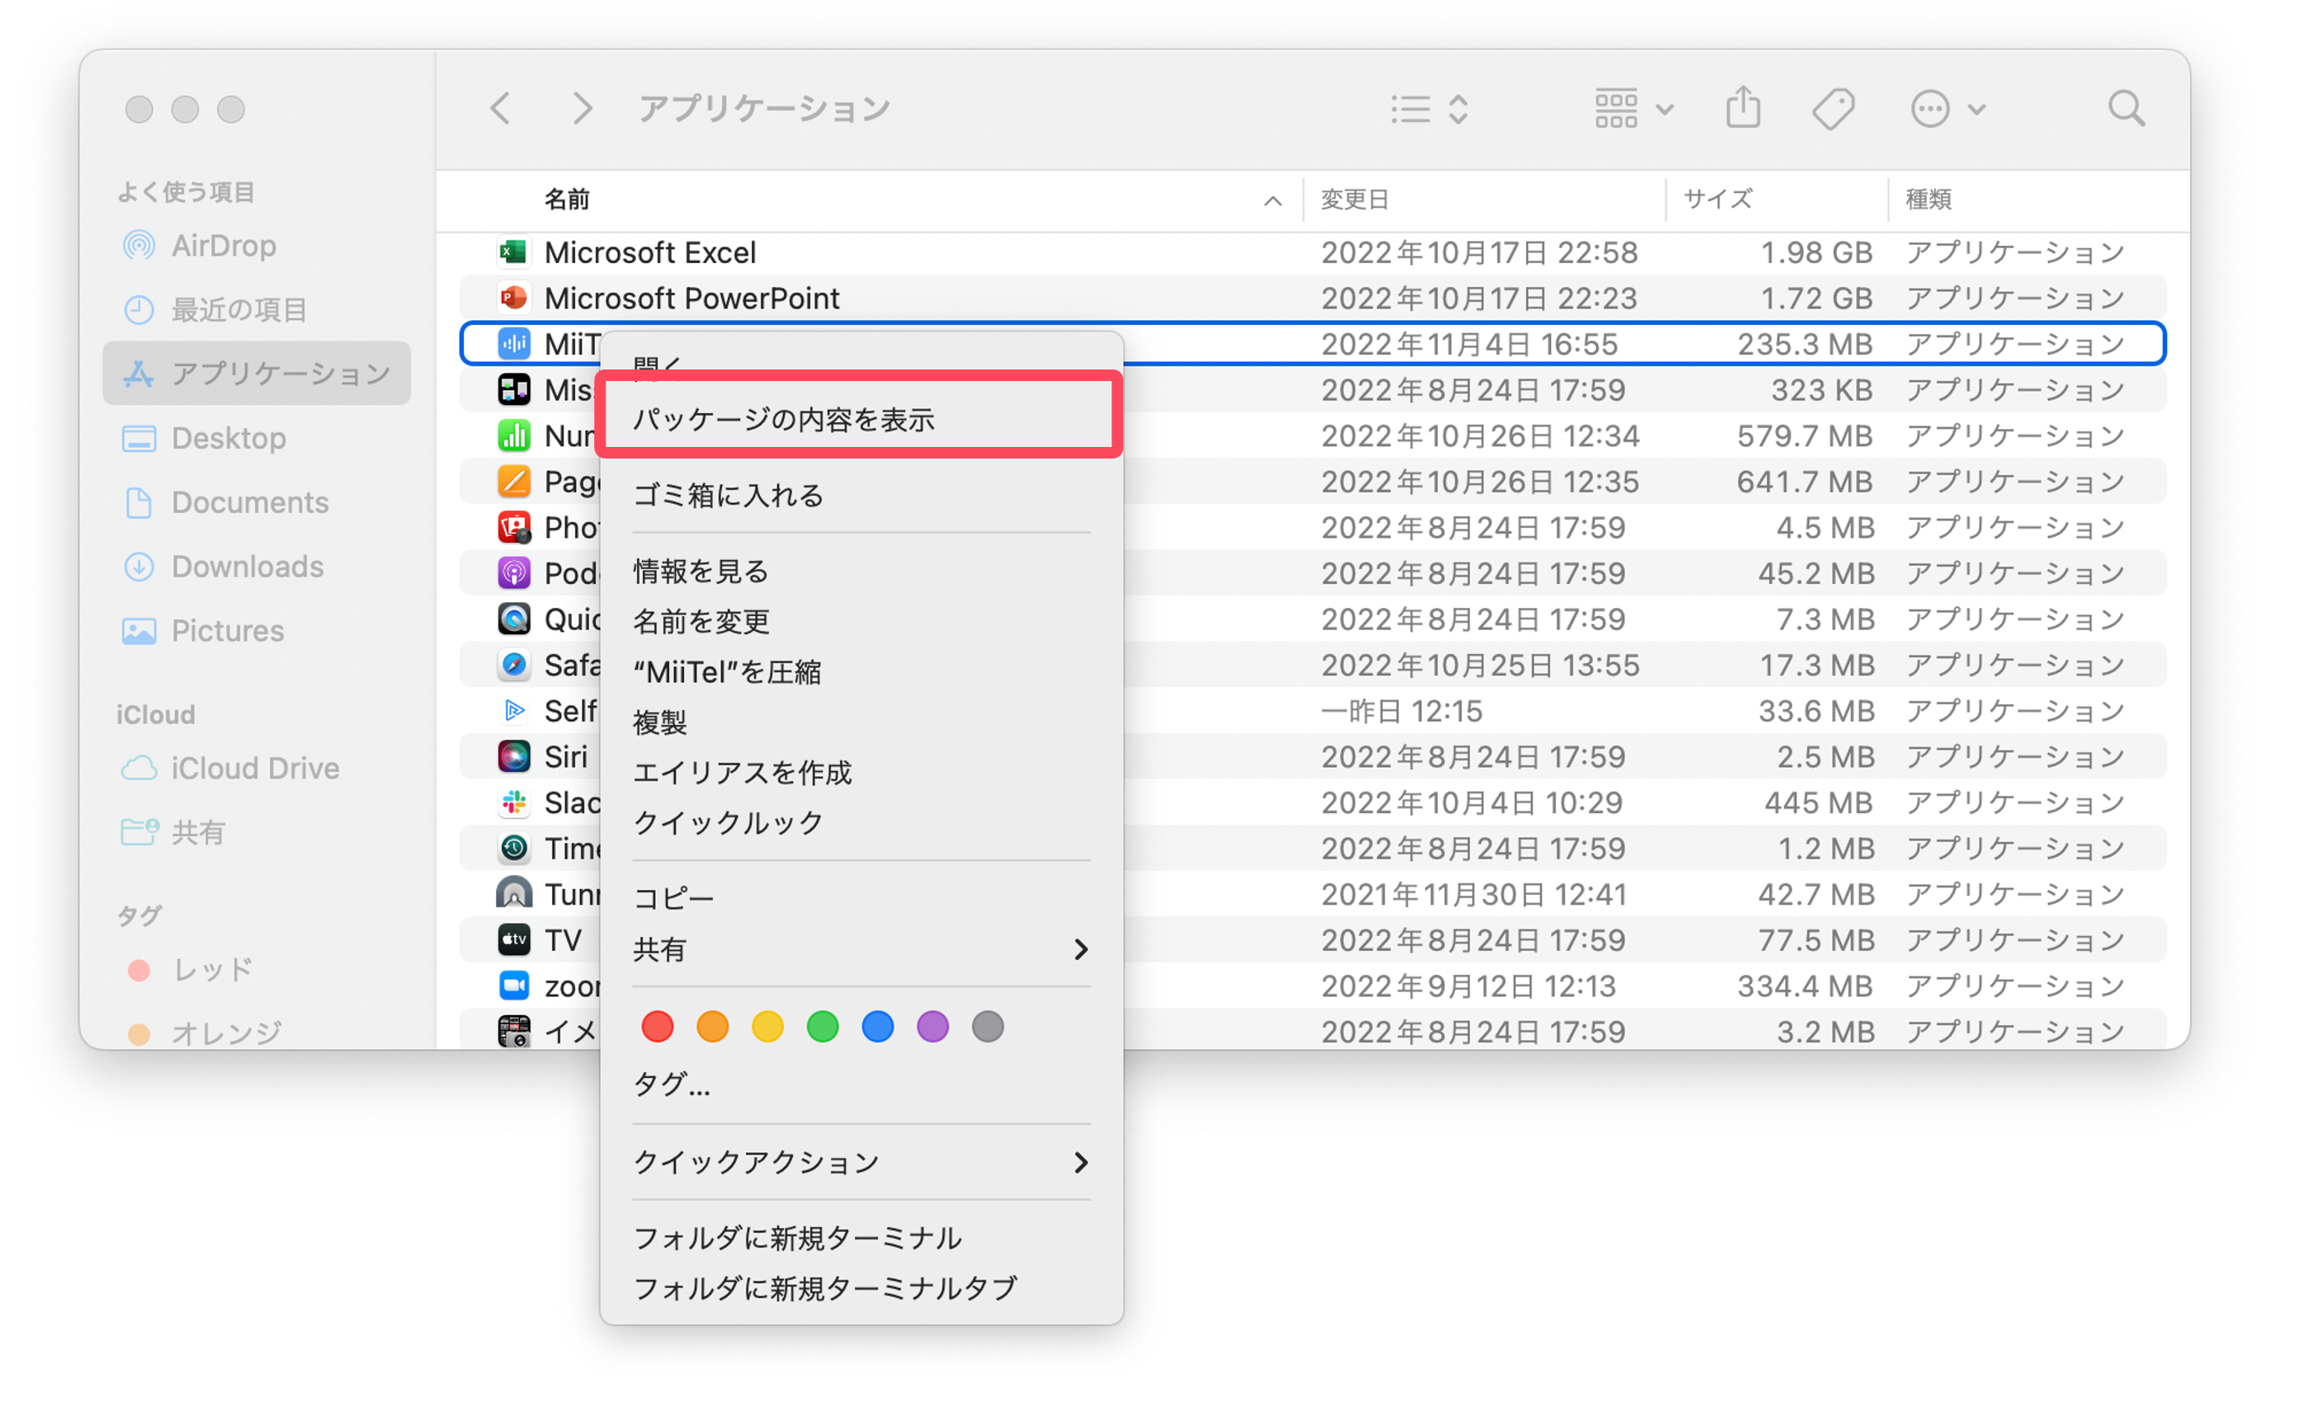Expand the 共有 submenu
The height and width of the screenshot is (1421, 2318).
pyautogui.click(x=860, y=949)
